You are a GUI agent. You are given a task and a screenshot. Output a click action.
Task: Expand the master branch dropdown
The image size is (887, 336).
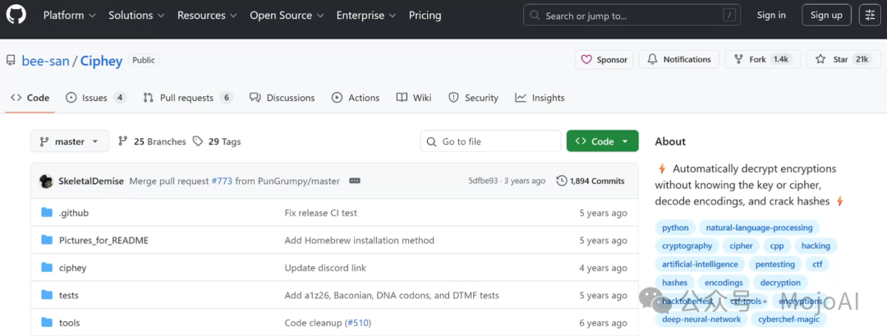[70, 141]
